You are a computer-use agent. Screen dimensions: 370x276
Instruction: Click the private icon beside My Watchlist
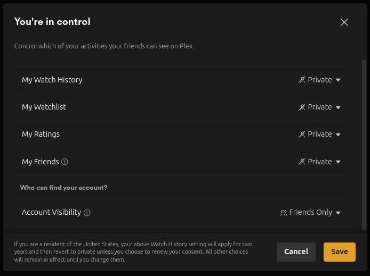(302, 107)
